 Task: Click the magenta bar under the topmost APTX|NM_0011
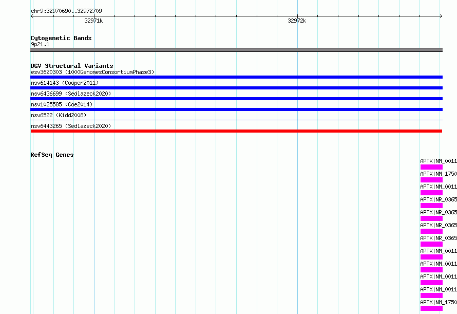coord(431,167)
